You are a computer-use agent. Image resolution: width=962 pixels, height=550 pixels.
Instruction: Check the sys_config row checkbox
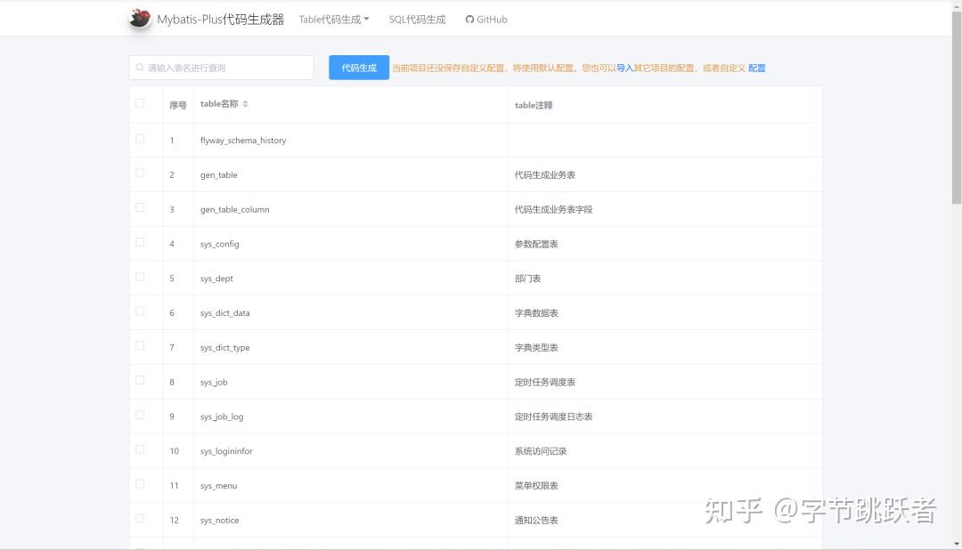[x=139, y=242]
